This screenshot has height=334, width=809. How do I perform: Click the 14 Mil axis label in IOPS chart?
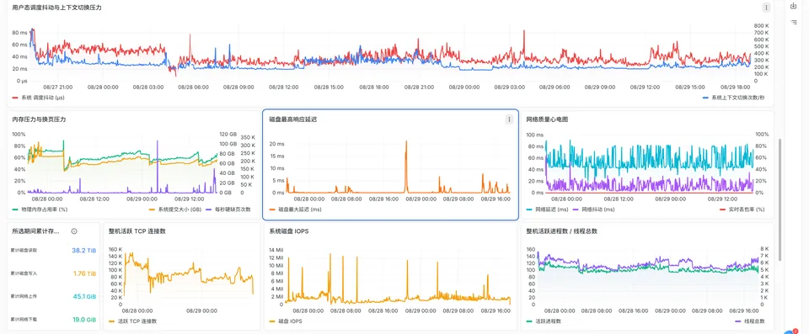pos(276,250)
